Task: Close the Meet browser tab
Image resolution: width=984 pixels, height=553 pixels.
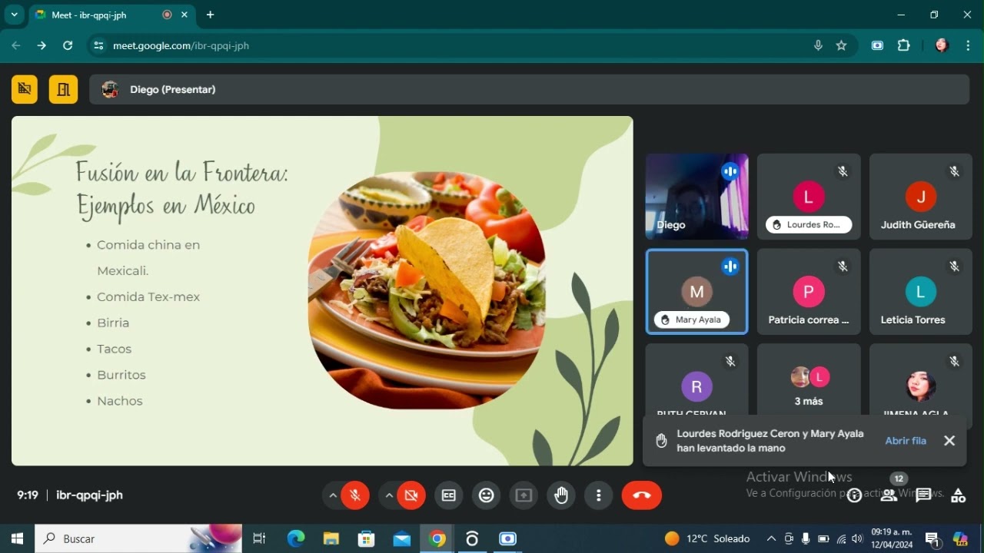Action: click(x=184, y=15)
